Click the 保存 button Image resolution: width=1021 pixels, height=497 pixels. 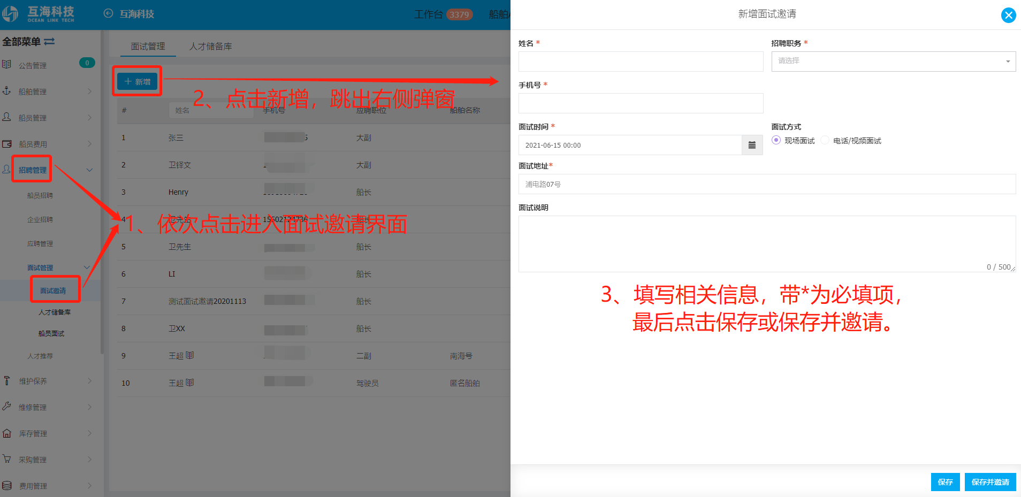coord(945,482)
